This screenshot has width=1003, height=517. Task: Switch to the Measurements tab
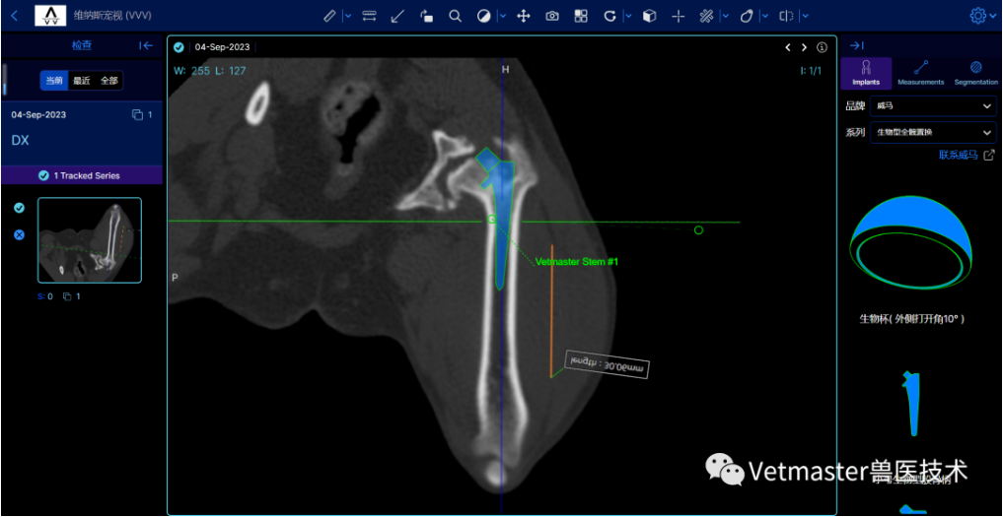(920, 73)
